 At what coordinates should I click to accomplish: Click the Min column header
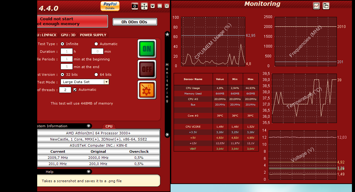click(x=235, y=79)
